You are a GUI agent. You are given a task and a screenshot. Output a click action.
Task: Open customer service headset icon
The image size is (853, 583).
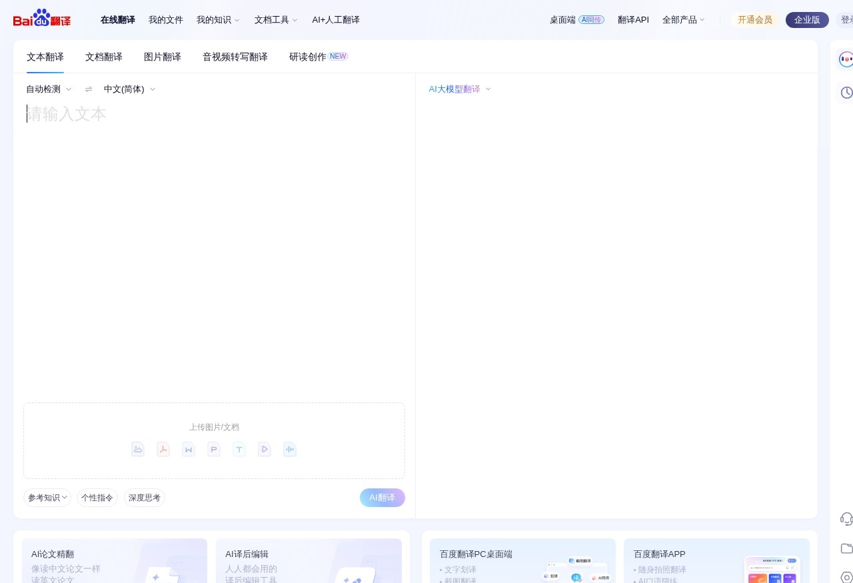click(x=846, y=518)
